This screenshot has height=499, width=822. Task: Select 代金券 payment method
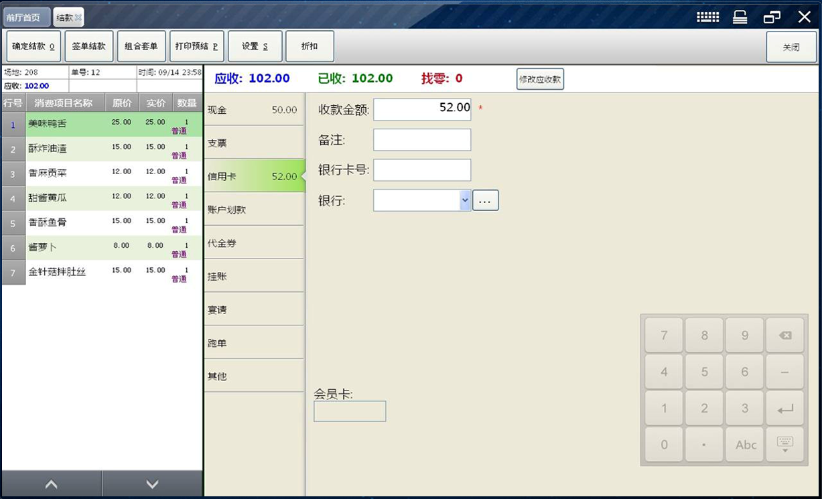[x=254, y=243]
